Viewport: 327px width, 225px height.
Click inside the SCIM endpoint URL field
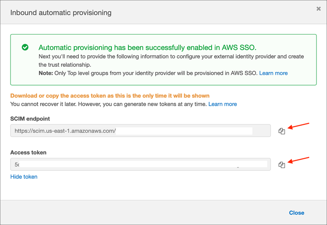[x=141, y=131]
